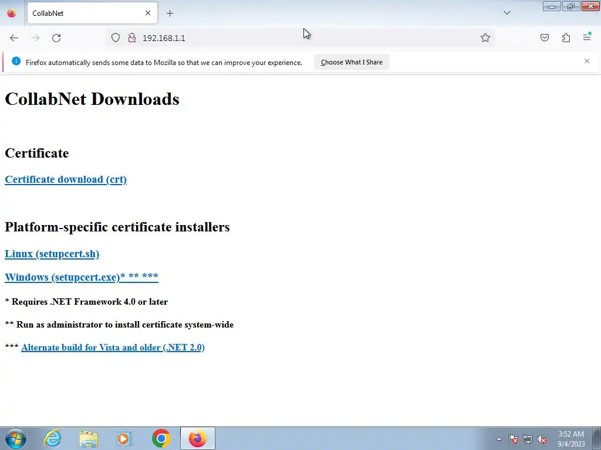Open the Firefox application menu

click(587, 37)
